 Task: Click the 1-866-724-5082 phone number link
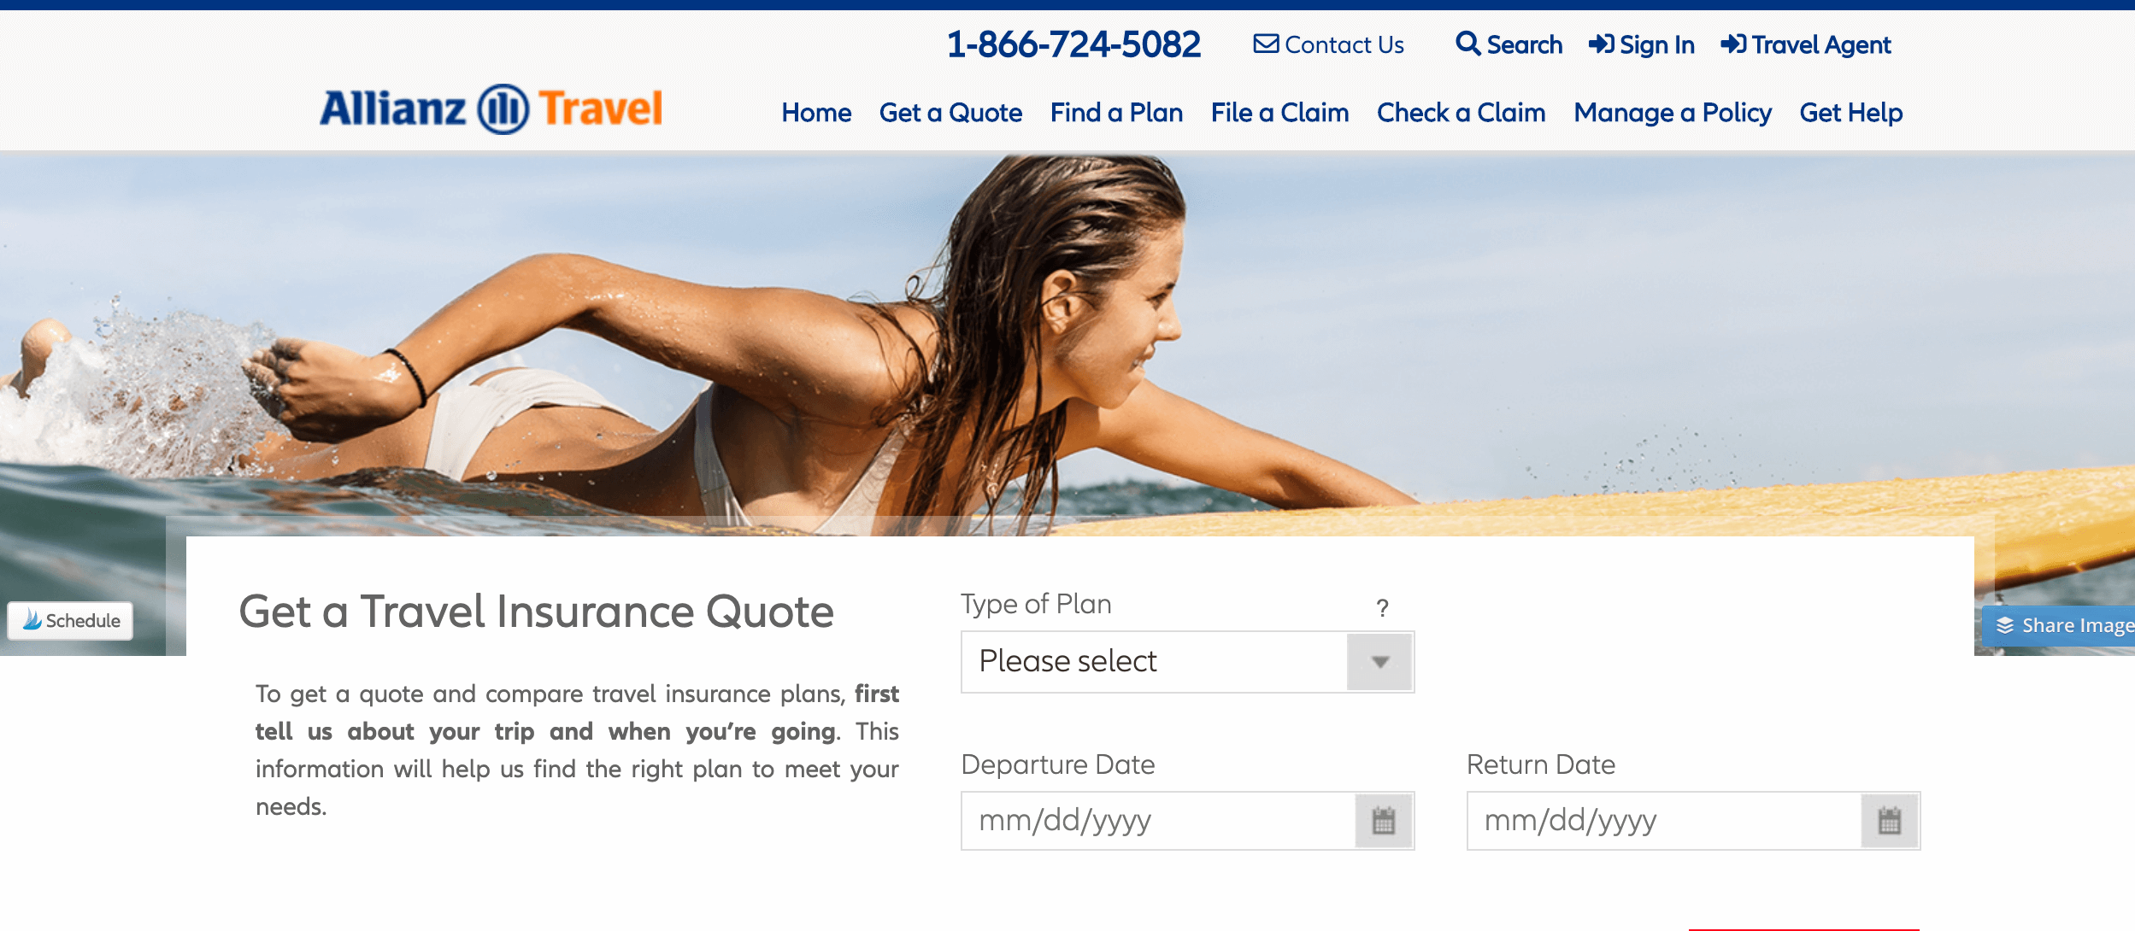1076,44
